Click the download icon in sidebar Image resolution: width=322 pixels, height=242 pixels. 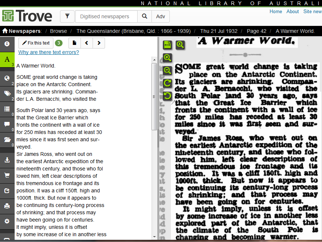[7, 160]
